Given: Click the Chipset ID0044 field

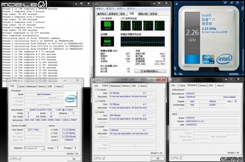Looking at the screenshot, I should point(213,101).
